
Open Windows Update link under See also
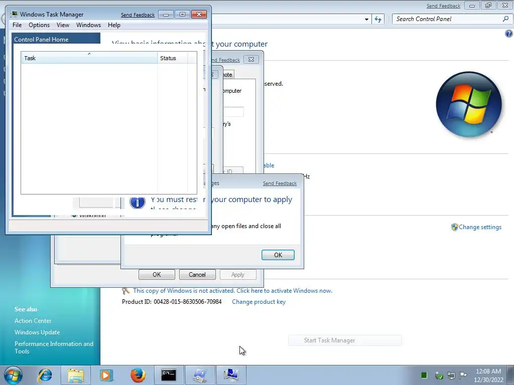[x=37, y=332]
